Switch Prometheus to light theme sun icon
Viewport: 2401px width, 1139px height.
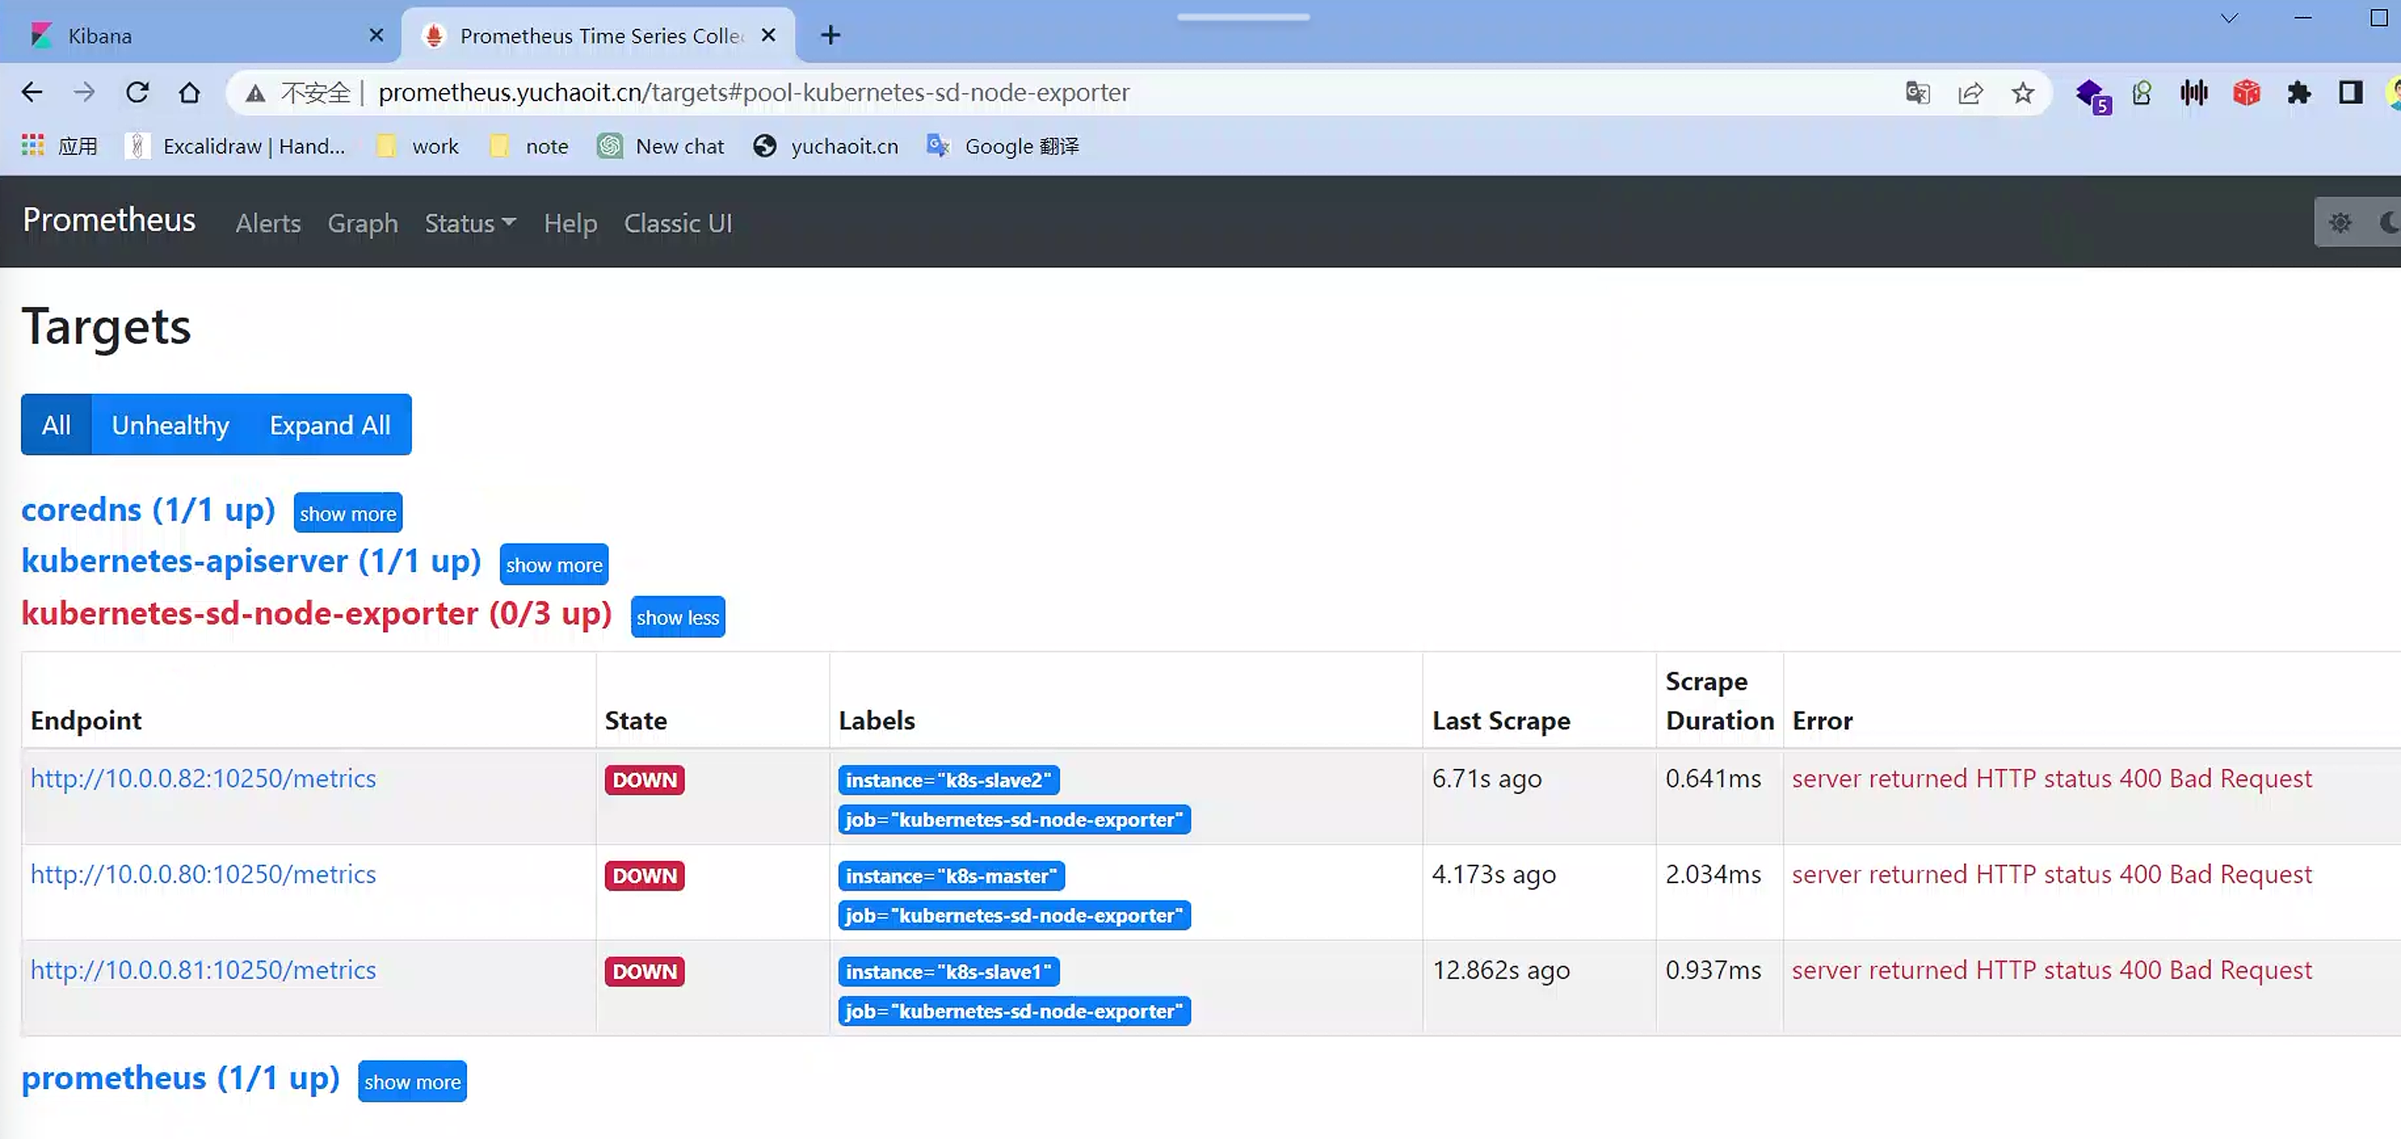pos(2339,223)
